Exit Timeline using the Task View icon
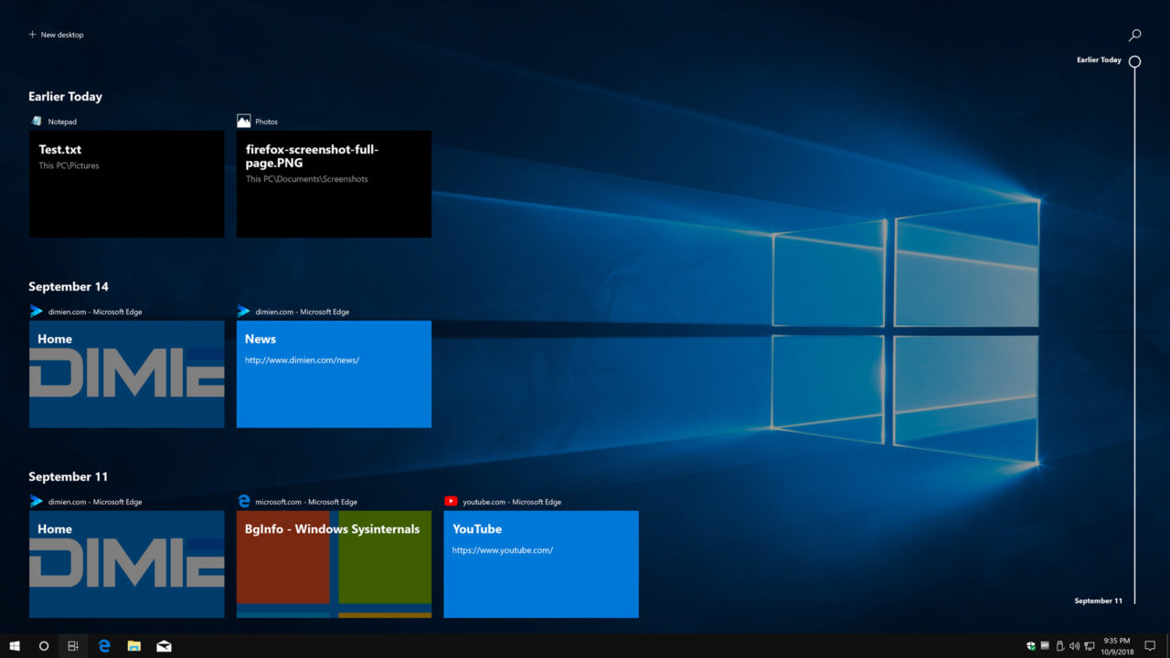The width and height of the screenshot is (1170, 658). pos(73,646)
